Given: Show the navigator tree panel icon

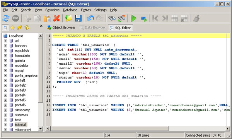Looking at the screenshot, I should point(6,27).
